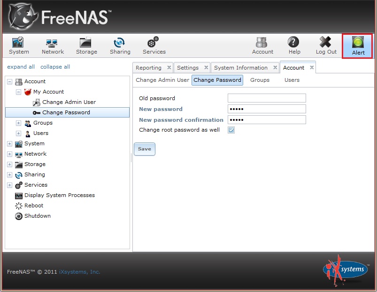
Task: Collapse the My Account tree node
Action: 18,92
